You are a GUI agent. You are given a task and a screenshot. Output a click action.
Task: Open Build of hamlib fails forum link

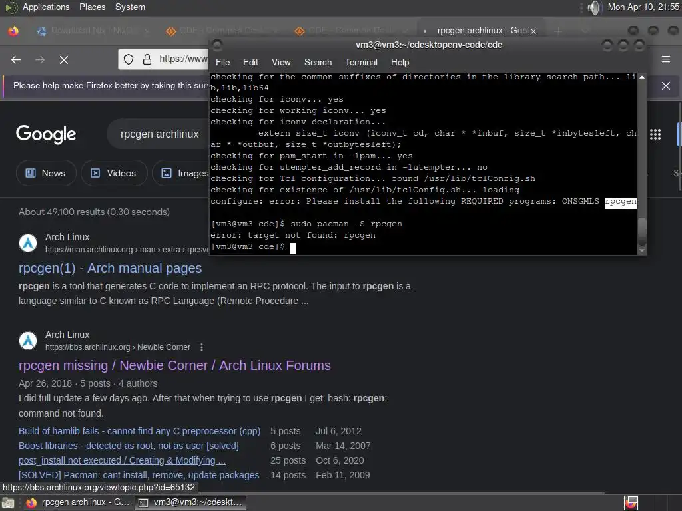[139, 431]
